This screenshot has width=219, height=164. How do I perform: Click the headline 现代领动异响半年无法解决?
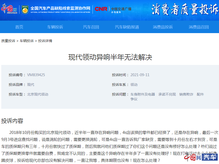pyautogui.click(x=110, y=57)
